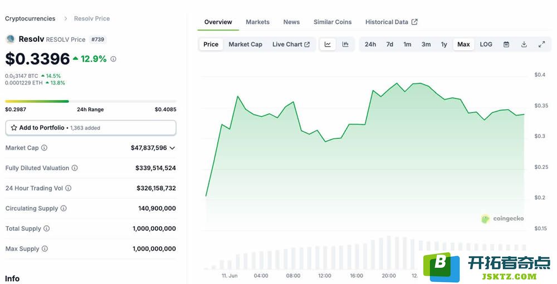Open Historical Data external link icon
Screen dimensions: 557x284
tap(414, 22)
